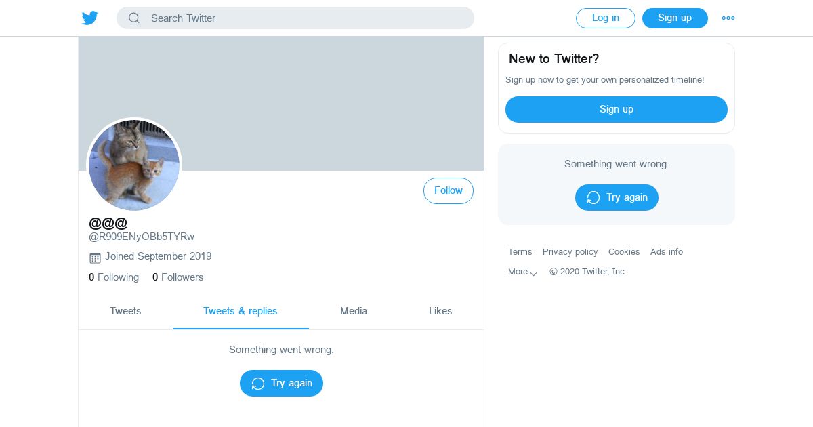This screenshot has height=427, width=813.
Task: Switch to the Tweets tab
Action: [125, 311]
